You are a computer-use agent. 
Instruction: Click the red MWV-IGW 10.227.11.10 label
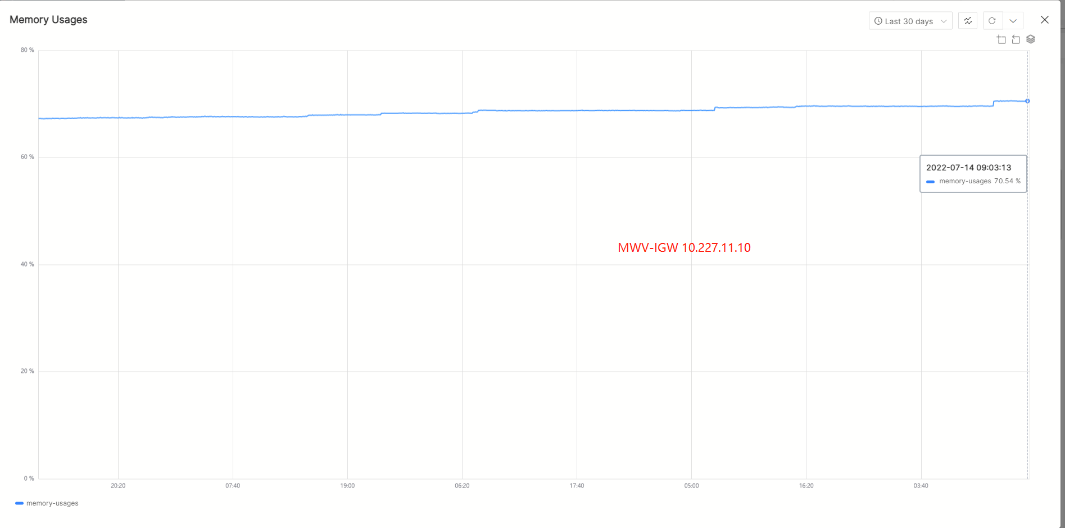684,247
